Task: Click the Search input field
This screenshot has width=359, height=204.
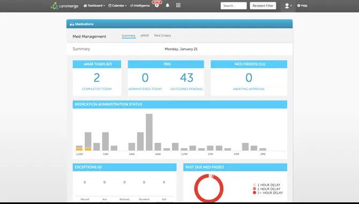Action: click(234, 6)
